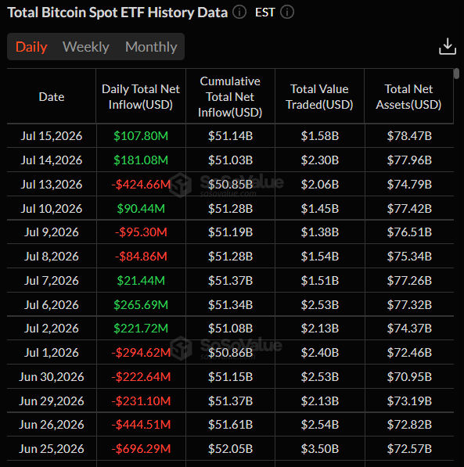464x467 pixels.
Task: Click the $265.69M inflow value
Action: point(141,304)
